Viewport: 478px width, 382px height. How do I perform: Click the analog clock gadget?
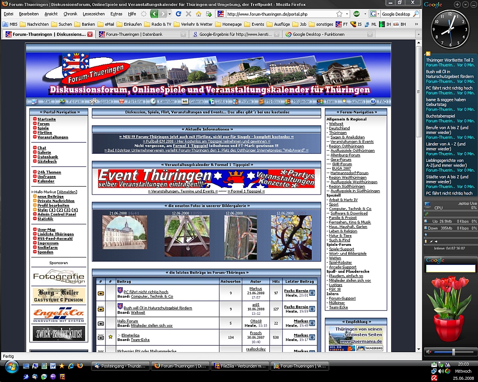(450, 29)
